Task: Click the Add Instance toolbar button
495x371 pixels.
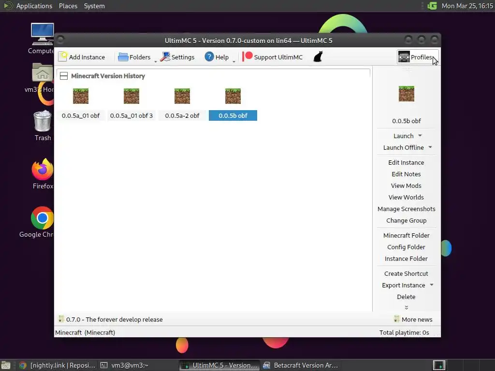Action: point(82,57)
